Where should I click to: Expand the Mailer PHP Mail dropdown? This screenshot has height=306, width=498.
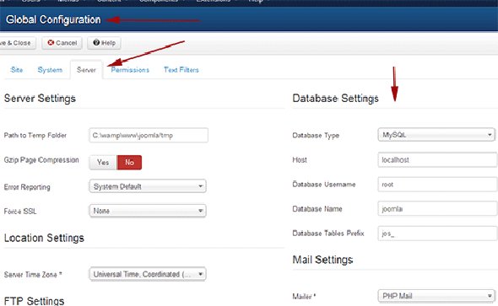click(436, 296)
